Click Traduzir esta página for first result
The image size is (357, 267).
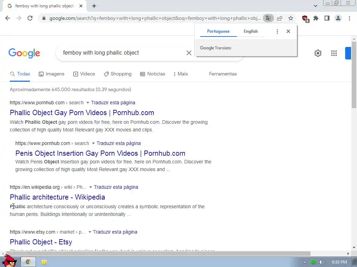[x=113, y=103]
